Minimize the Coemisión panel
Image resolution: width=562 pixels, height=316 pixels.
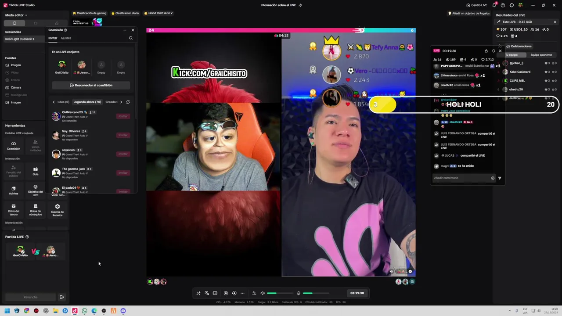[x=125, y=30]
